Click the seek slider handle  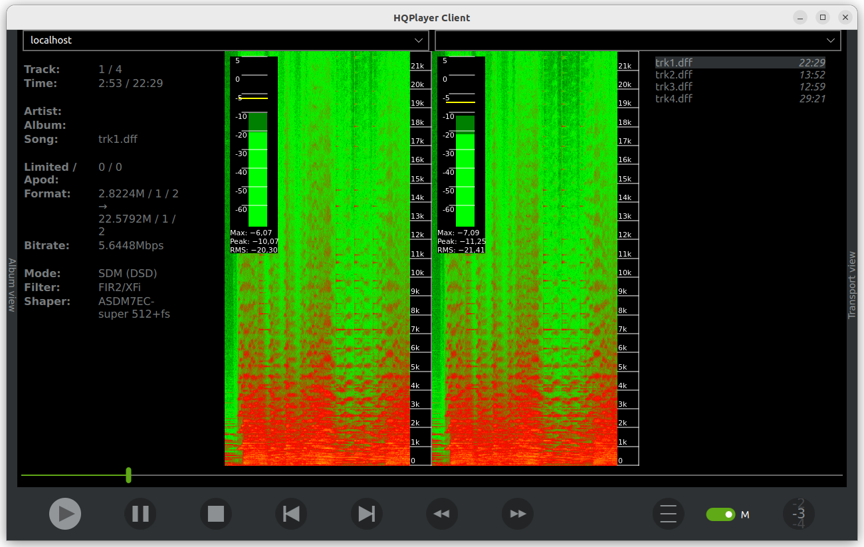pos(128,475)
